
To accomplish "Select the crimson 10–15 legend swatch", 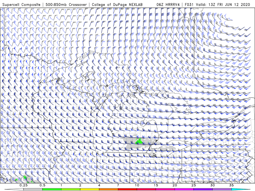I will 146,189.
